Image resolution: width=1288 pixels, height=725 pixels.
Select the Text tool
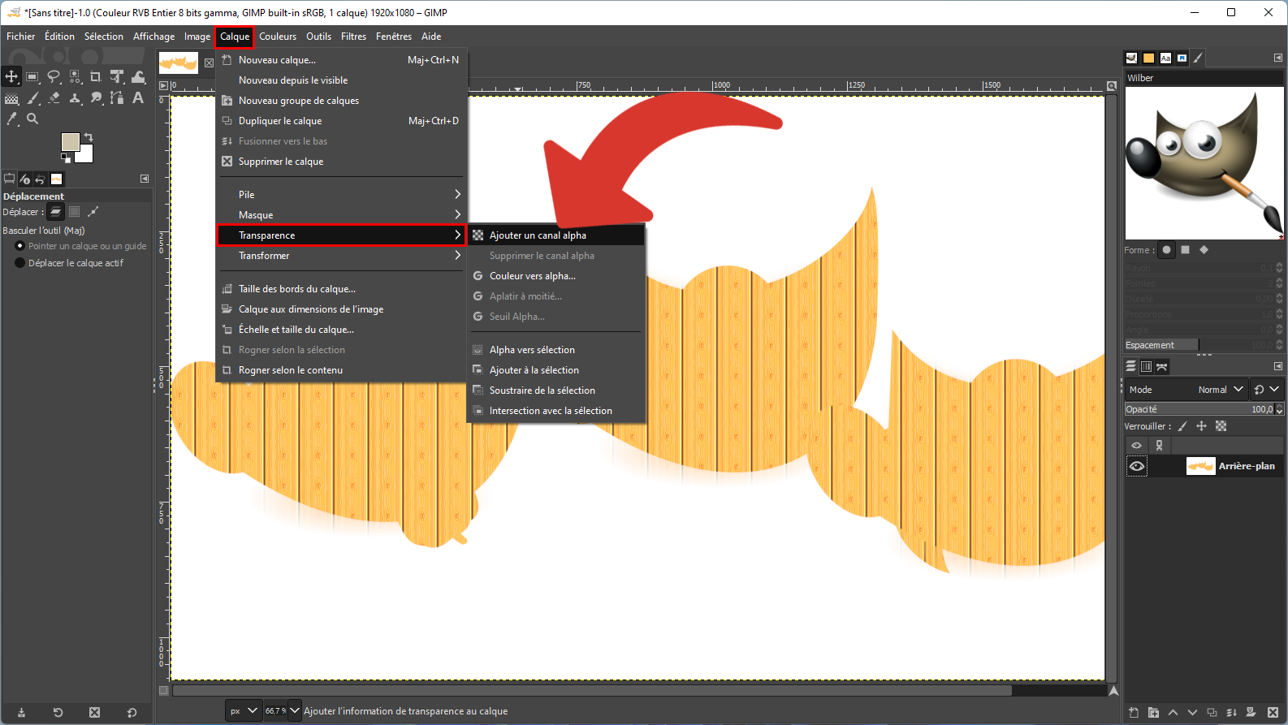[x=138, y=97]
